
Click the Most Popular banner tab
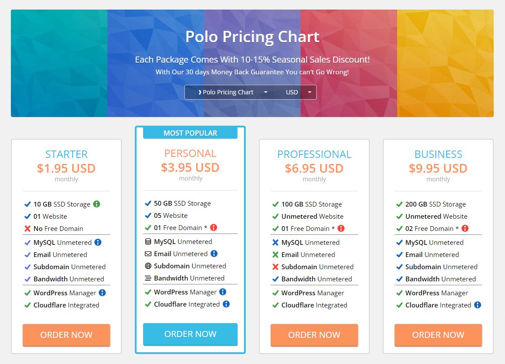coord(191,133)
